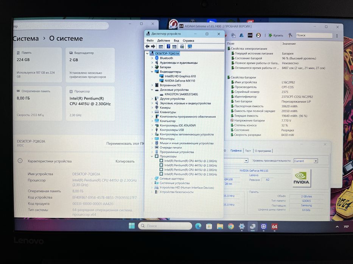
Task: Click the NVIDIA GeForce MX110 link in lower window
Action: 254,170
